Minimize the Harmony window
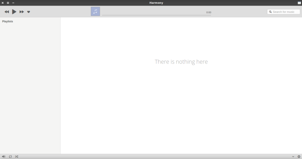 13,3
